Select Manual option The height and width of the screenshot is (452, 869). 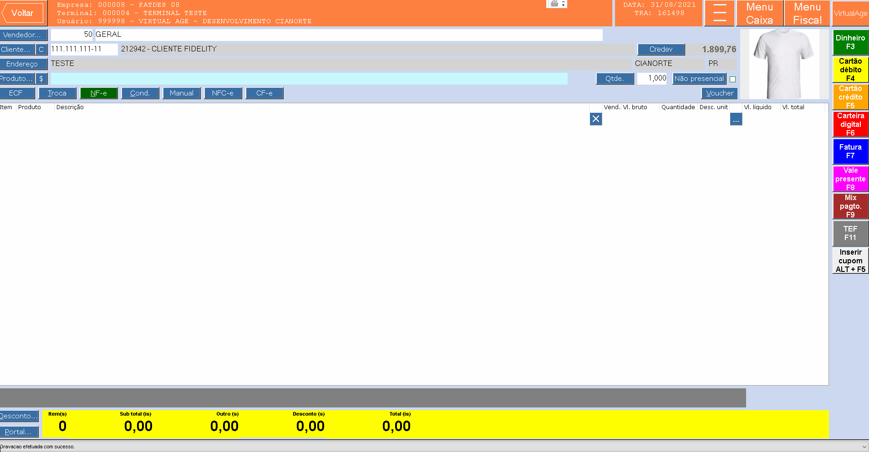click(x=182, y=93)
